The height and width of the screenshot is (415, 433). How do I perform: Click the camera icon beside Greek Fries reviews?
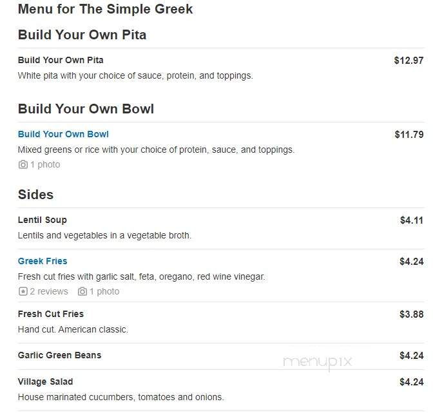82,291
